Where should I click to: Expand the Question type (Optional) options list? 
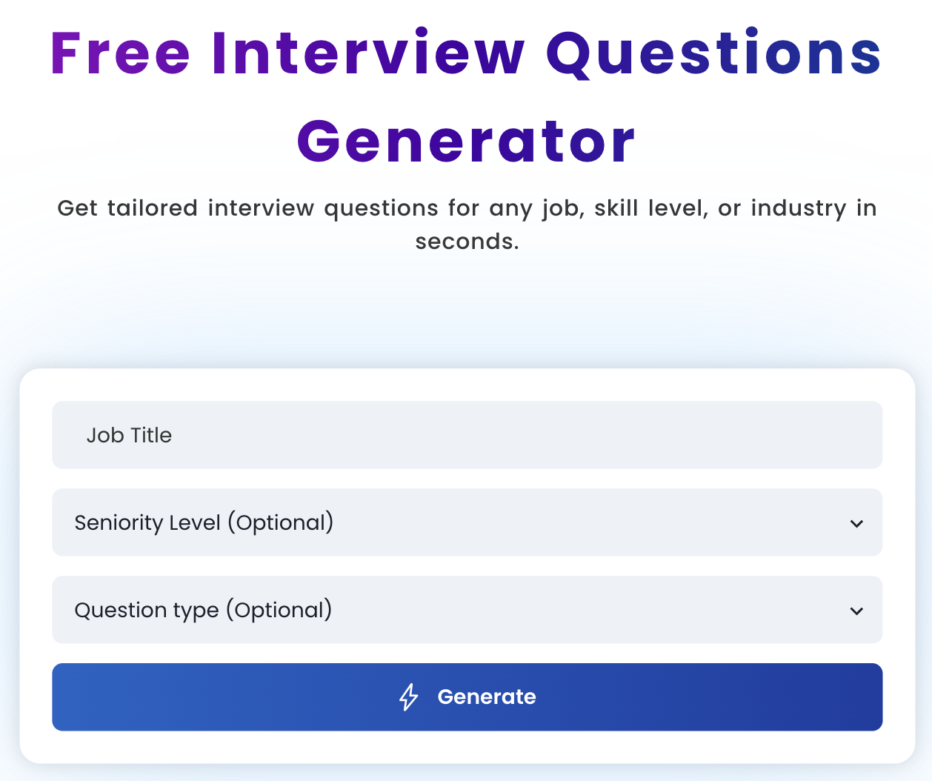coord(467,611)
